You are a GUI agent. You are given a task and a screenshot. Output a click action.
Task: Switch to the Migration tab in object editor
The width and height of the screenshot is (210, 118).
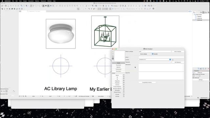point(118,67)
